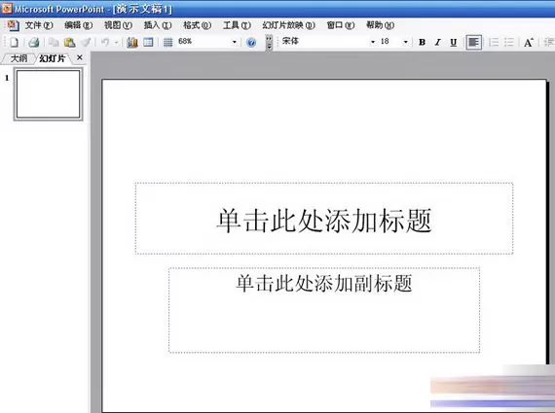Open the 格式 menu
555x413 pixels.
(197, 25)
